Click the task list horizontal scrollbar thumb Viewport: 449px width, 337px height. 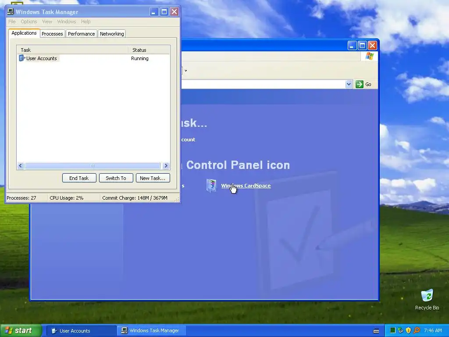[92, 165]
